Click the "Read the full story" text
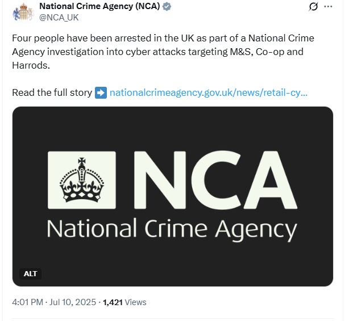The width and height of the screenshot is (345, 321). pos(52,92)
